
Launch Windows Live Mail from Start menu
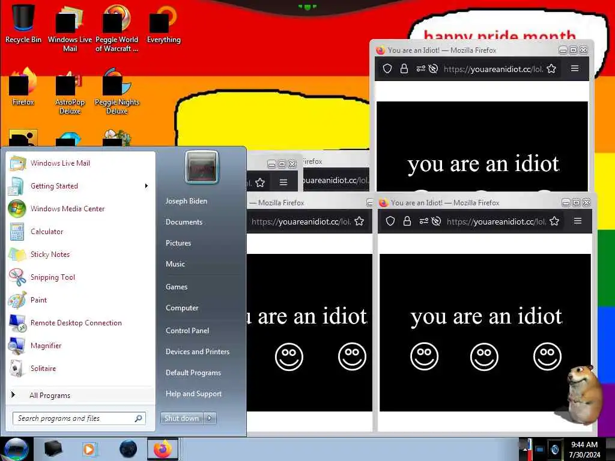tap(81, 163)
